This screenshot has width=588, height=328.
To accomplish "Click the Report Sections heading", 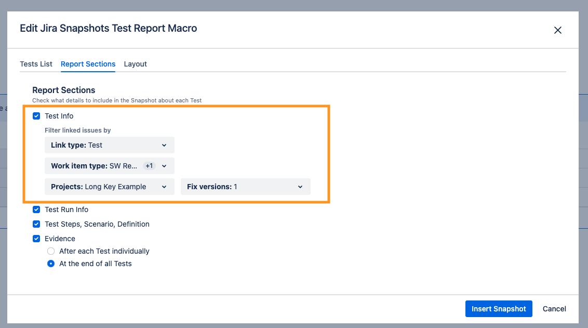I will (64, 90).
